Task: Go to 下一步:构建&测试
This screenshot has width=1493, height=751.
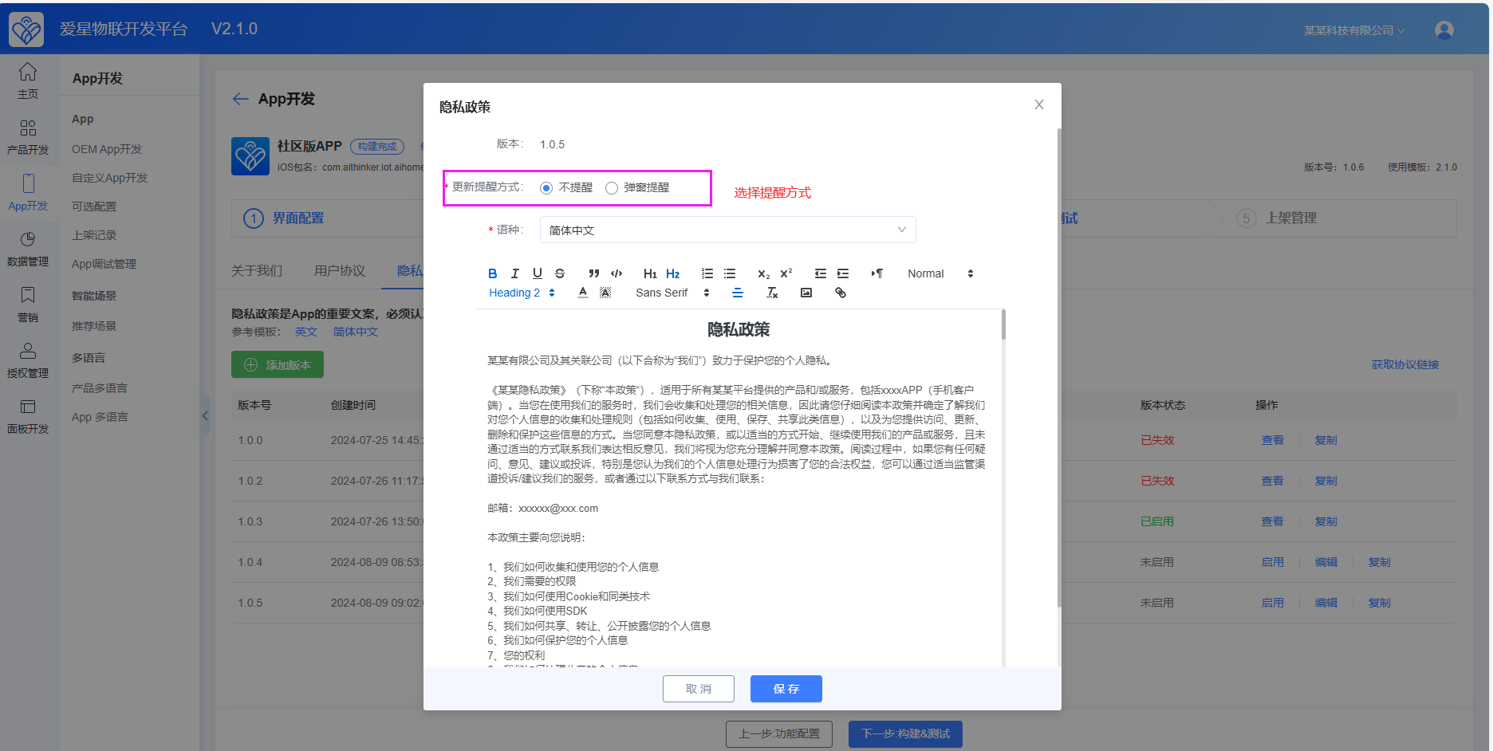Action: pyautogui.click(x=905, y=733)
